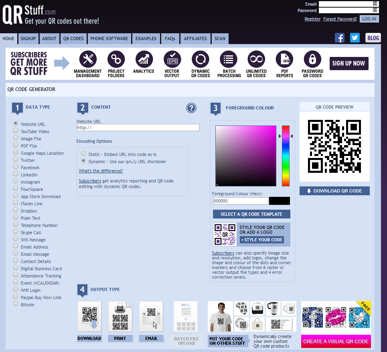Viewport: 387px width, 352px height.
Task: Open the Signup tab
Action: click(28, 39)
